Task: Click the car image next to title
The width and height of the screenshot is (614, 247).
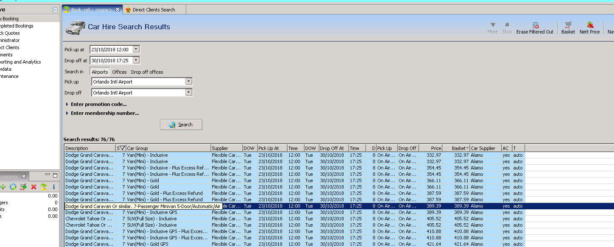Action: 75,28
